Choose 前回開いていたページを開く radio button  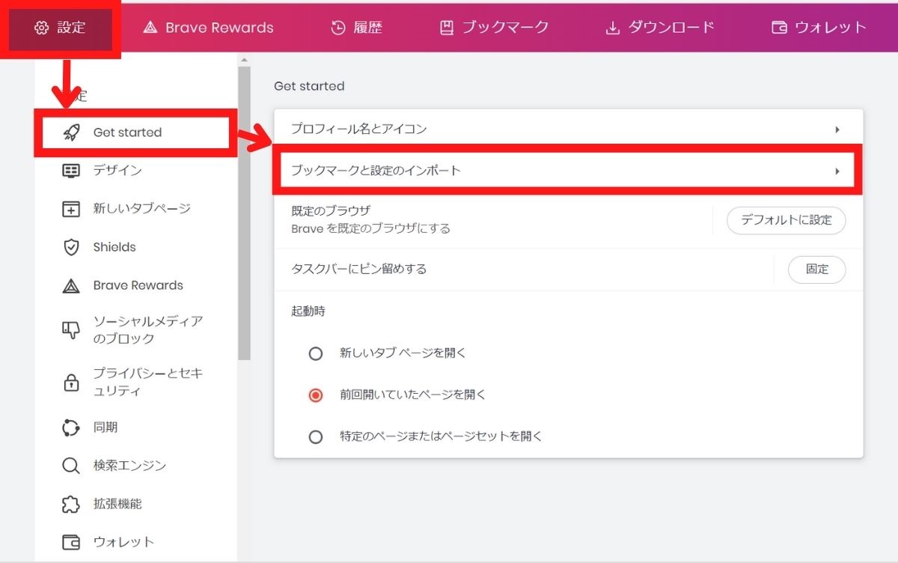click(x=315, y=395)
